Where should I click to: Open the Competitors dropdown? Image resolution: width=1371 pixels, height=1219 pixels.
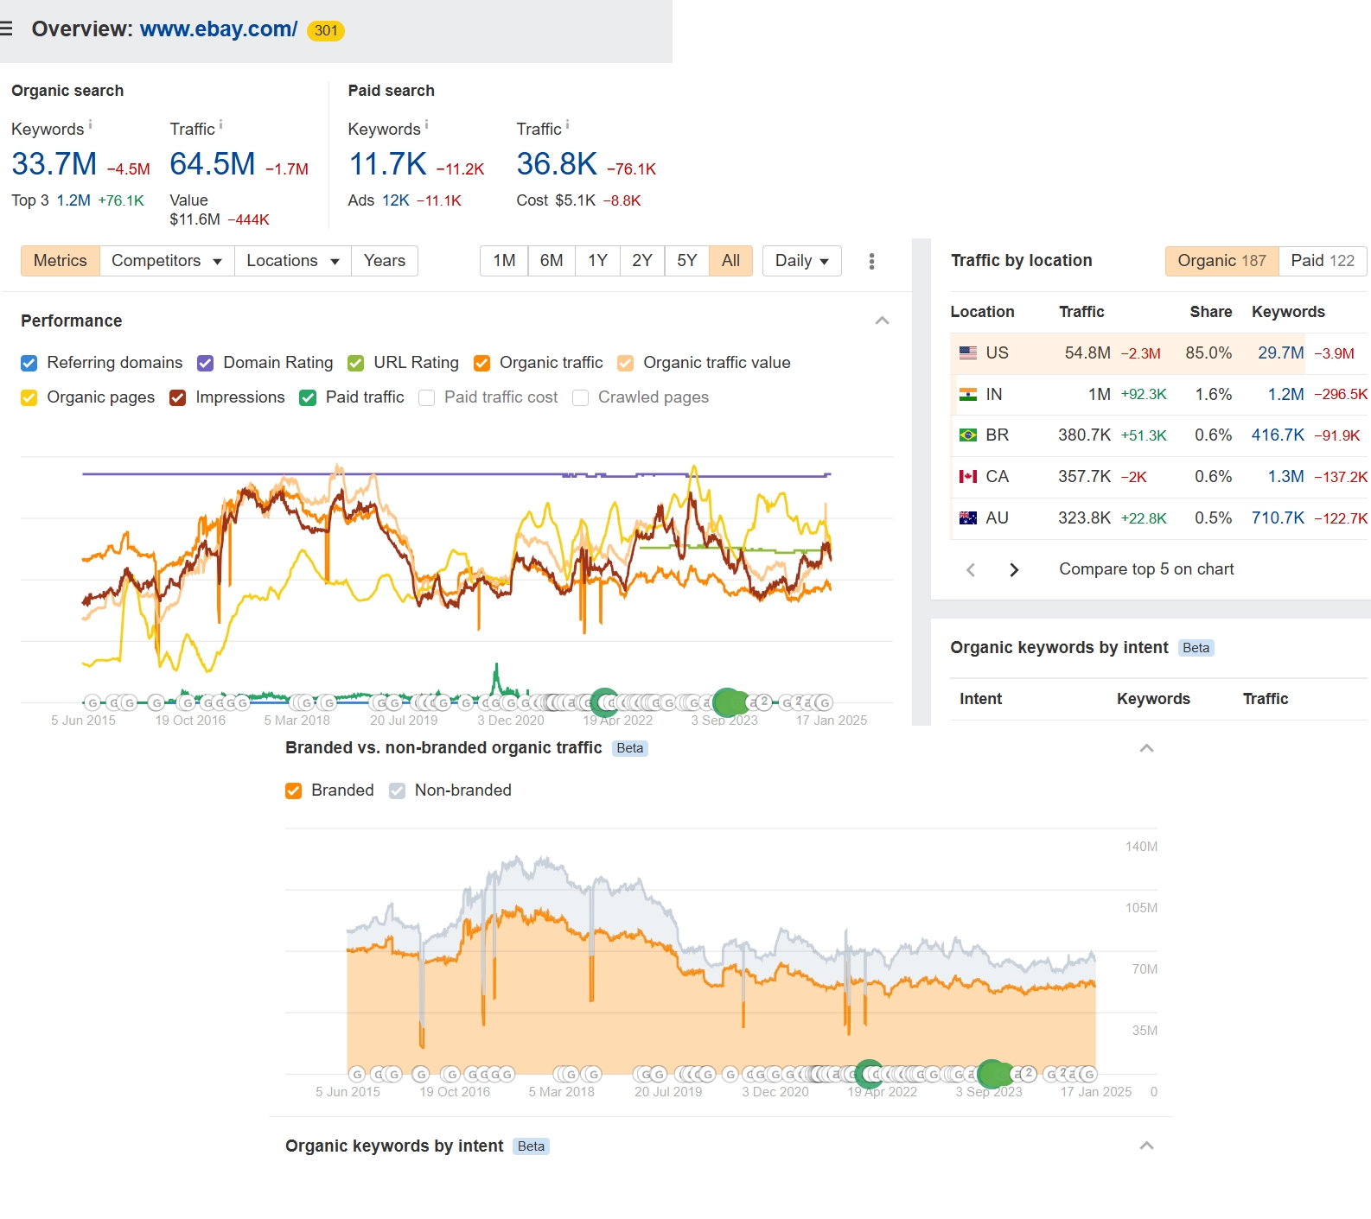pyautogui.click(x=167, y=261)
